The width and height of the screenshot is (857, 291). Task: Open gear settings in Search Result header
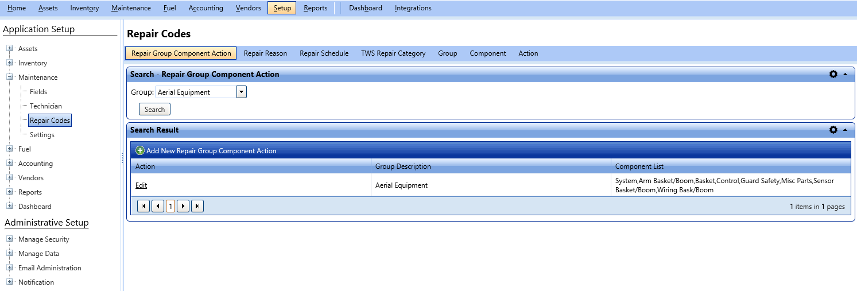833,130
